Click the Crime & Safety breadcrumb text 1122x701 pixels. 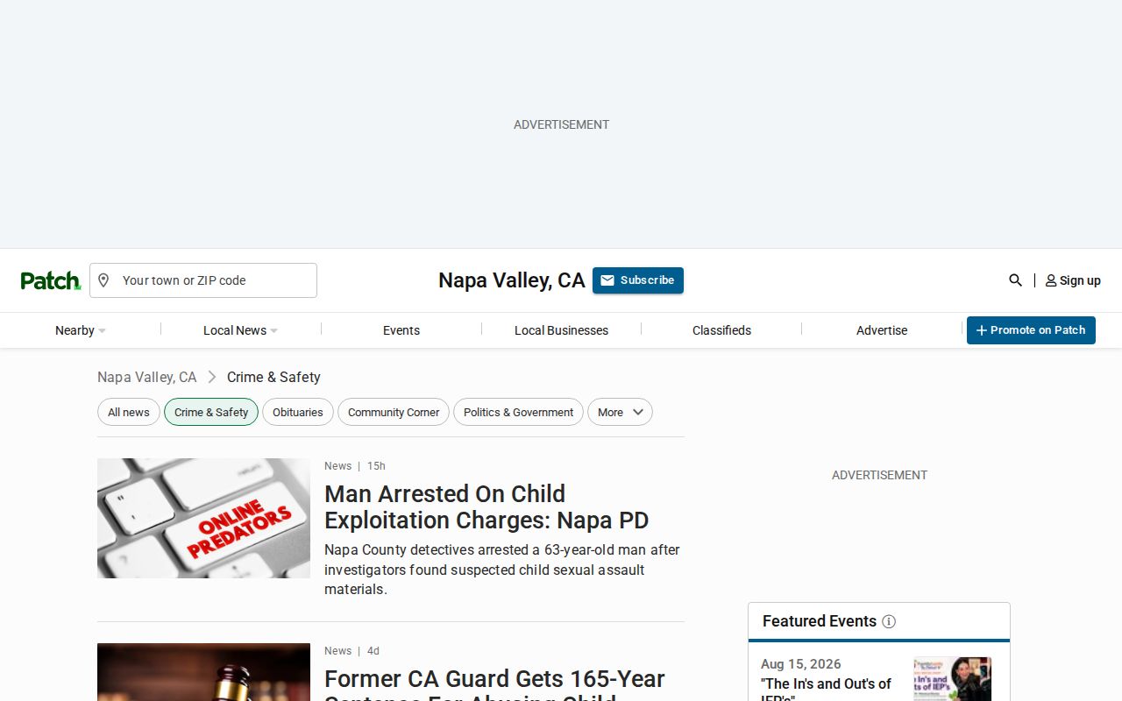tap(273, 377)
